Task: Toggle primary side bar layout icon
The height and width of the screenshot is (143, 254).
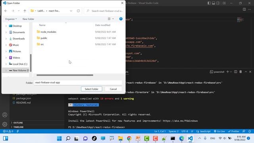Action: [x=209, y=3]
